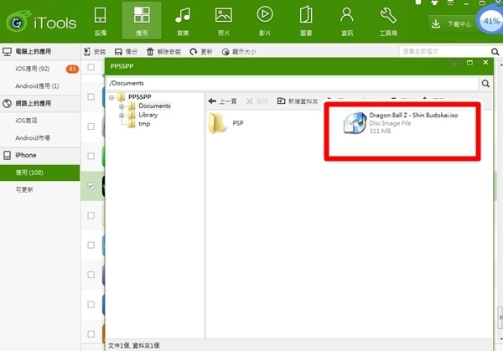
Task: Click the 備份 backup toolbar button
Action: point(126,52)
